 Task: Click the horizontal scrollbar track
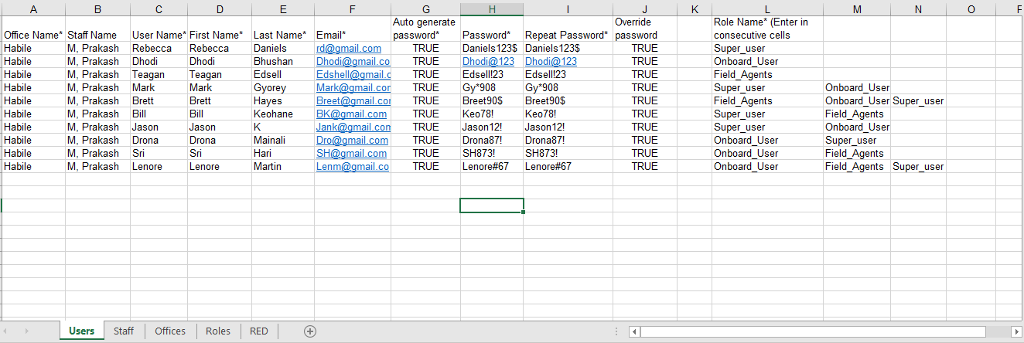(x=812, y=332)
